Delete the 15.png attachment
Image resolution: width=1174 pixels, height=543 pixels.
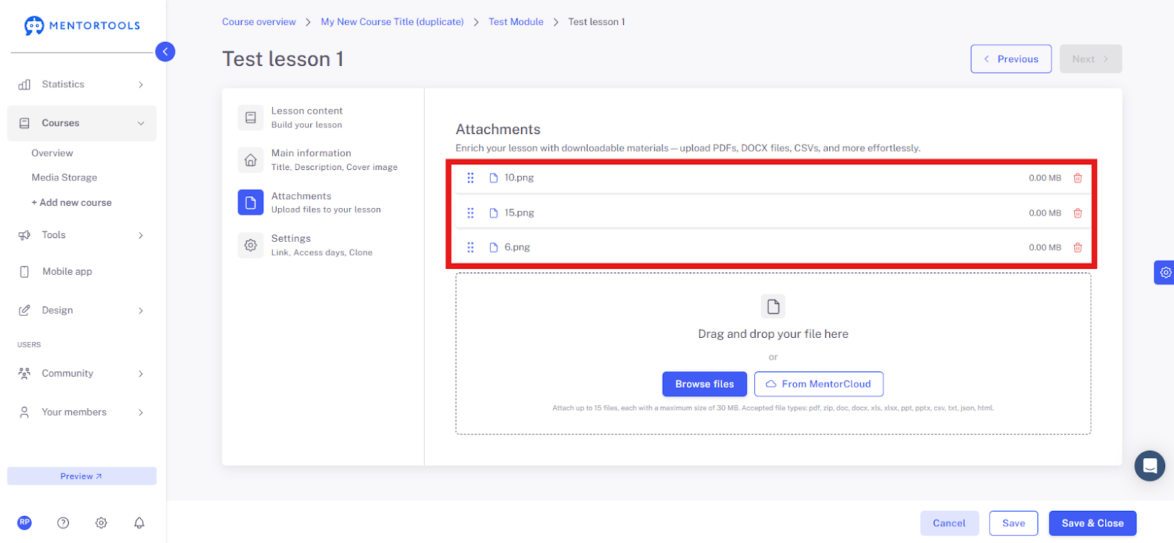[x=1078, y=213]
